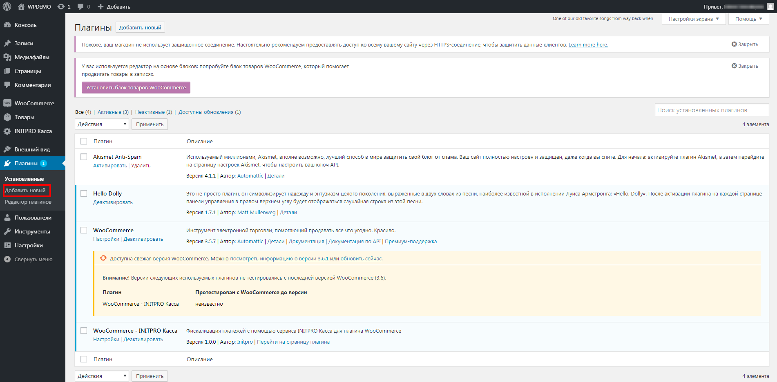Open the bottom Действия bulk actions dropdown
This screenshot has width=777, height=382.
(102, 376)
